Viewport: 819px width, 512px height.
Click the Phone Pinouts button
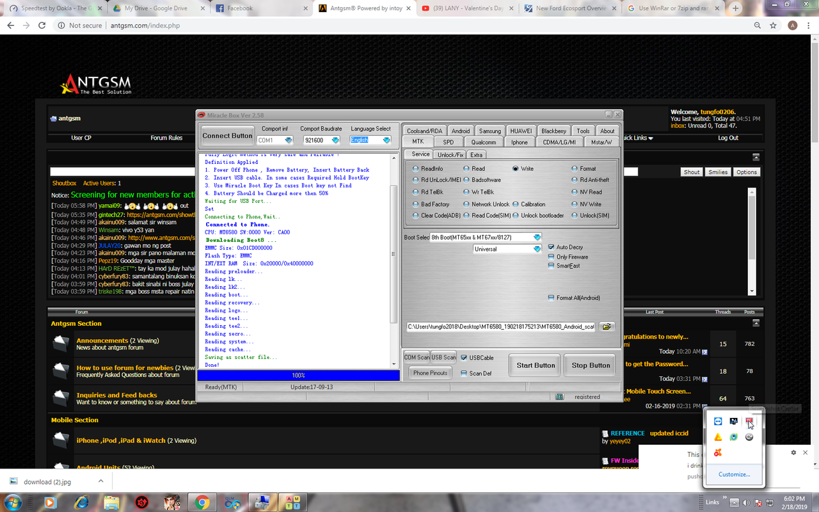point(430,373)
